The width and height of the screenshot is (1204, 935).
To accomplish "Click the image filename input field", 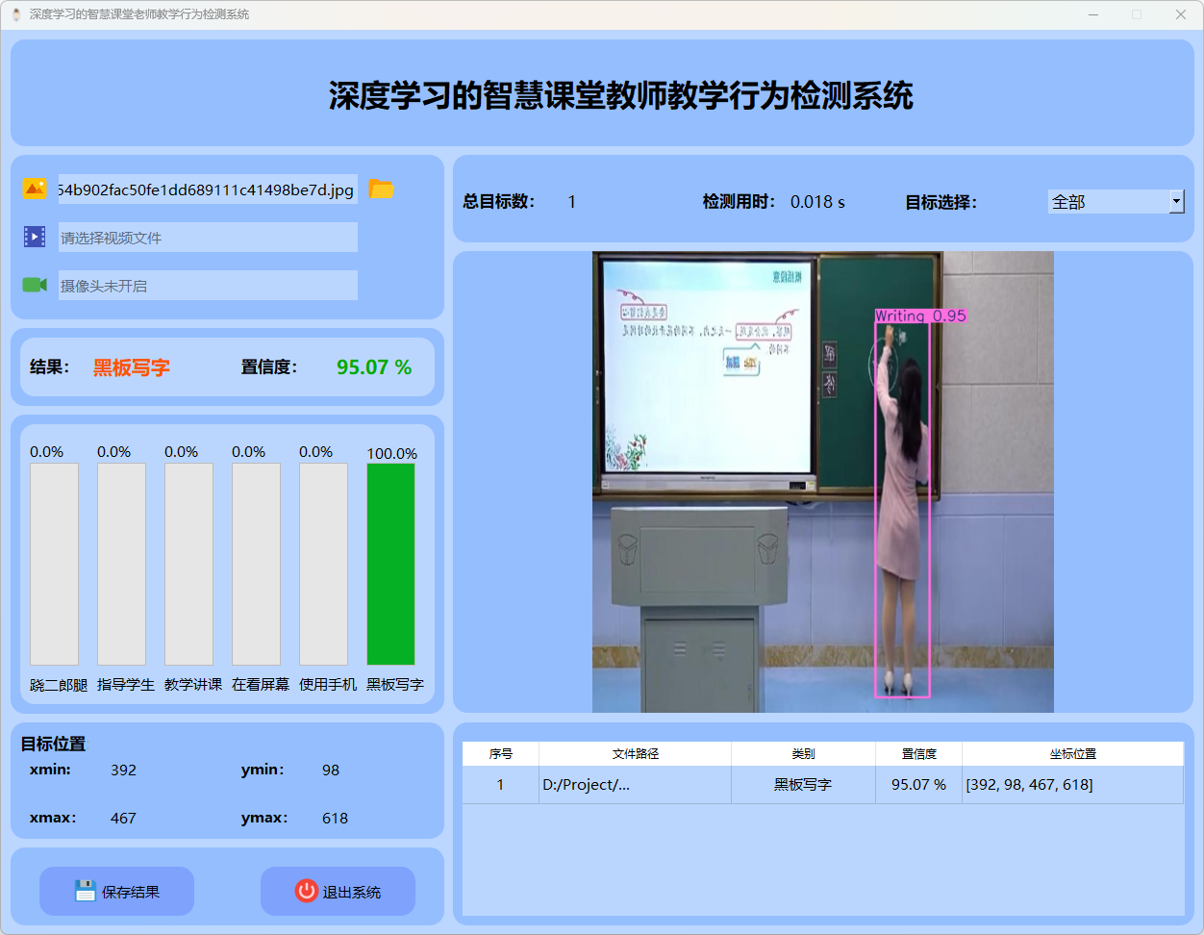I will point(207,190).
